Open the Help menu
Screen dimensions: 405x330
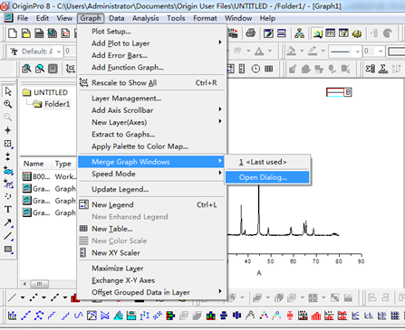[267, 18]
